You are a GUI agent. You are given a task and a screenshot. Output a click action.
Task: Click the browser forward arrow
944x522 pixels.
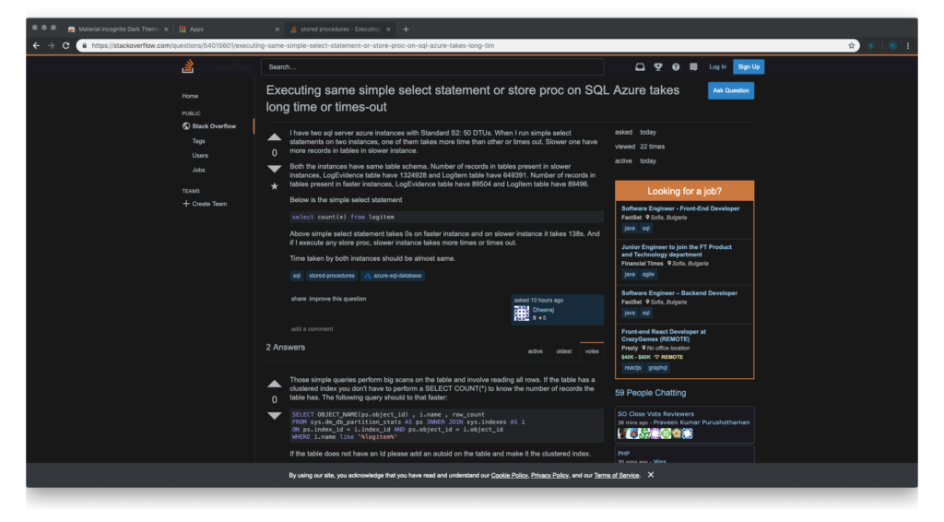tap(52, 46)
